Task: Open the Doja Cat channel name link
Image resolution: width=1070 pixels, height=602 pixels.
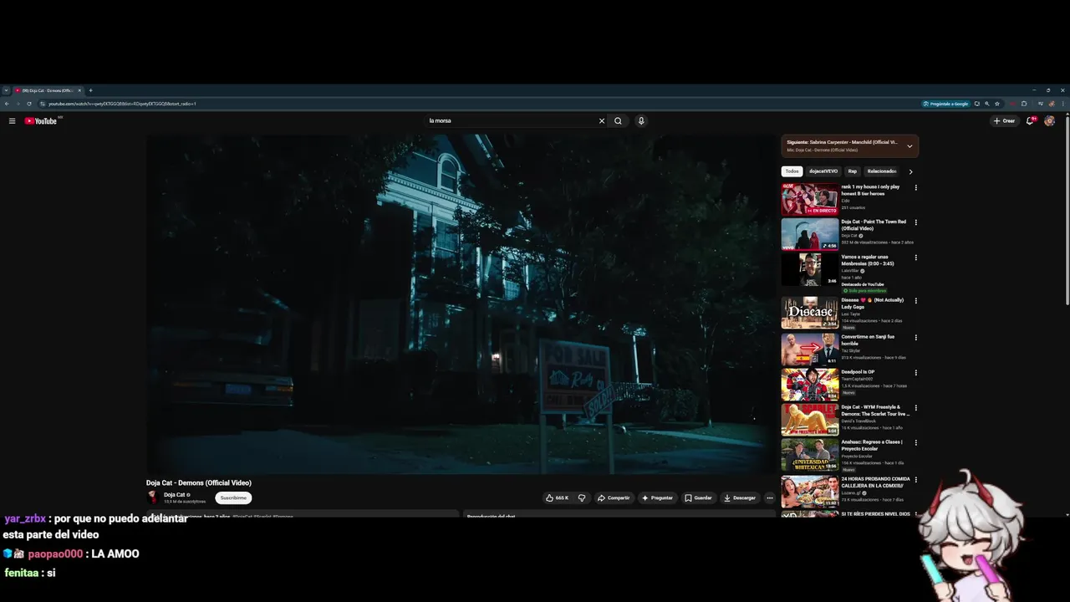Action: tap(175, 495)
